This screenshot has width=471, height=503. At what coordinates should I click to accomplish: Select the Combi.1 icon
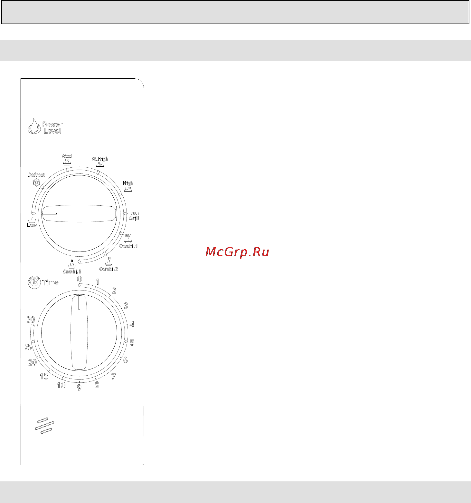coord(128,239)
